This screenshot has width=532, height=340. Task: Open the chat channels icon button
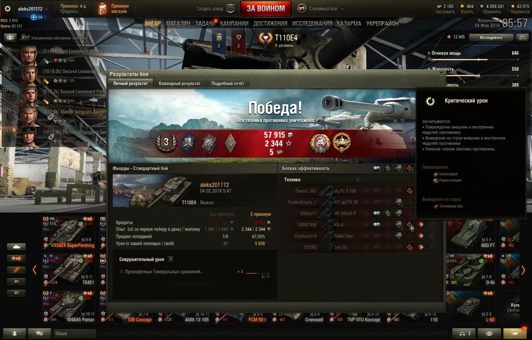point(39,333)
